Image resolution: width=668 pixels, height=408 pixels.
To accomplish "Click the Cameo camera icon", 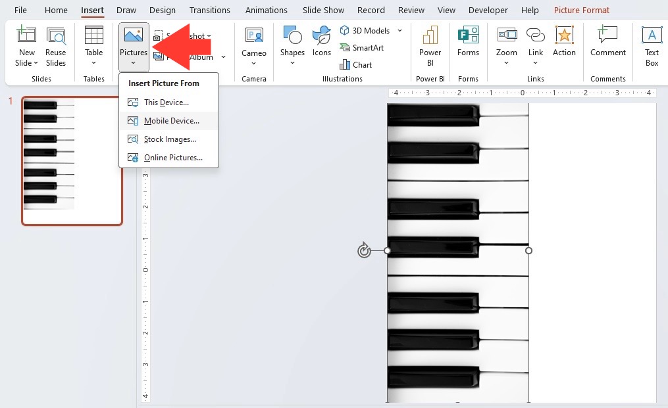I will pyautogui.click(x=254, y=35).
